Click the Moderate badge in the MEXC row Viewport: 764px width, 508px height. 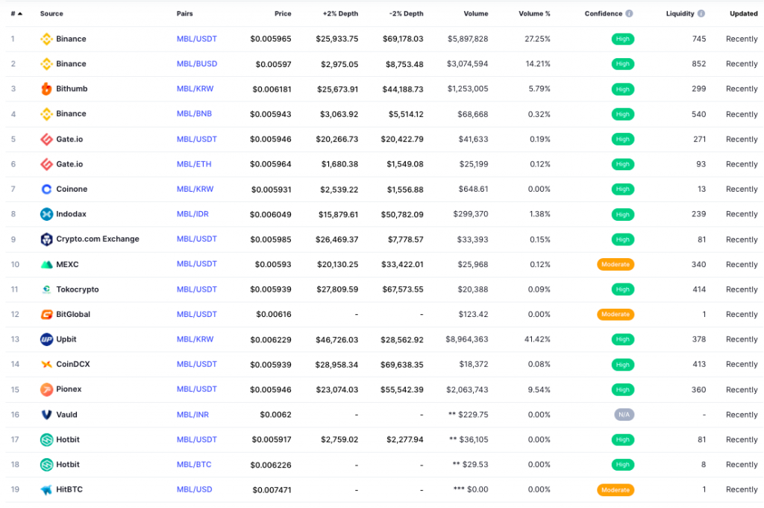pos(616,265)
